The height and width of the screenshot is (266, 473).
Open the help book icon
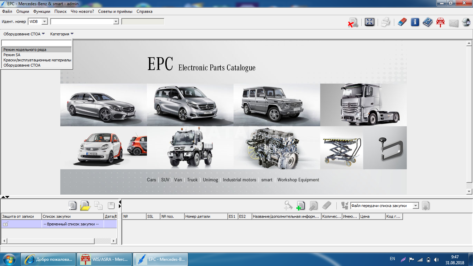(428, 22)
